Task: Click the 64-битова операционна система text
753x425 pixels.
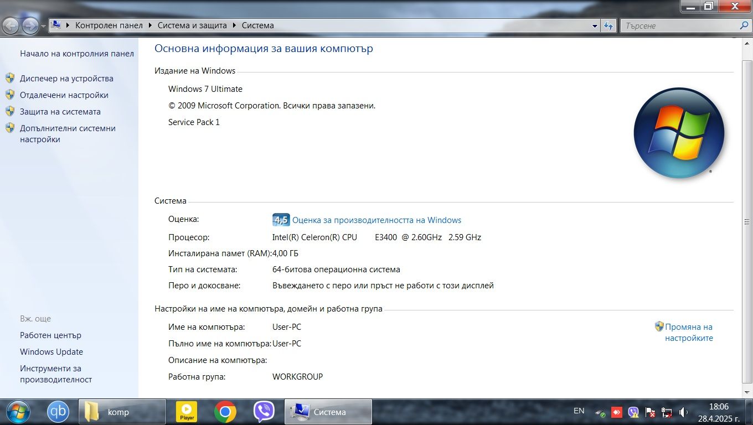Action: [x=336, y=269]
